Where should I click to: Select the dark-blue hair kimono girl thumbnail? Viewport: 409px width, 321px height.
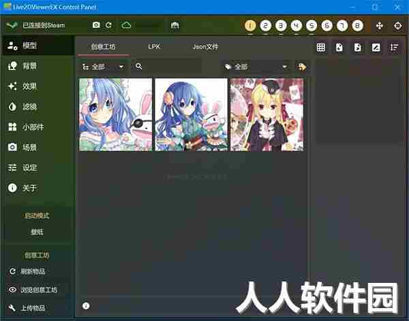click(x=191, y=114)
